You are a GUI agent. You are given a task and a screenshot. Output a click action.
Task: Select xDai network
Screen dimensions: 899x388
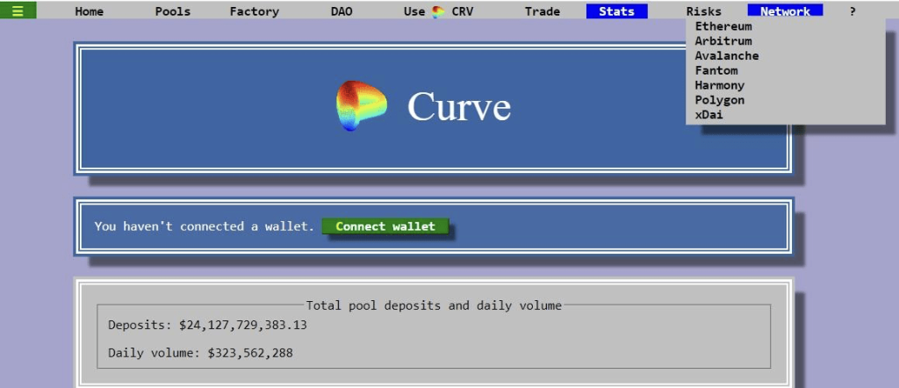coord(708,115)
